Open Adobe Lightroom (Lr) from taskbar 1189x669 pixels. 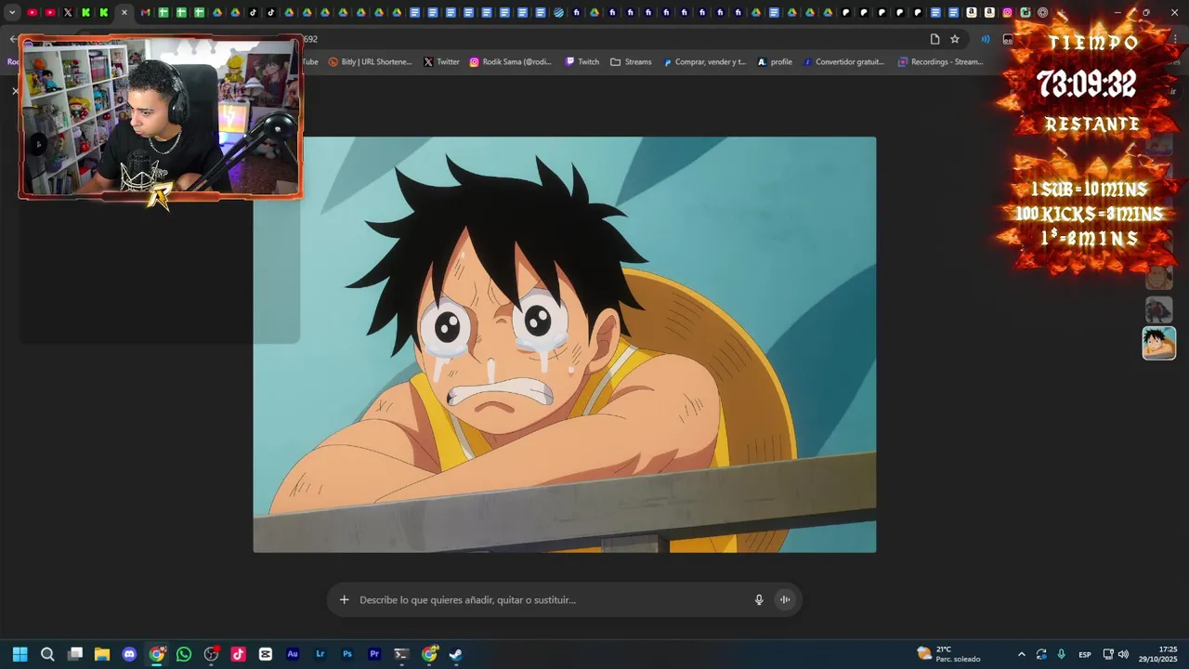click(x=320, y=654)
